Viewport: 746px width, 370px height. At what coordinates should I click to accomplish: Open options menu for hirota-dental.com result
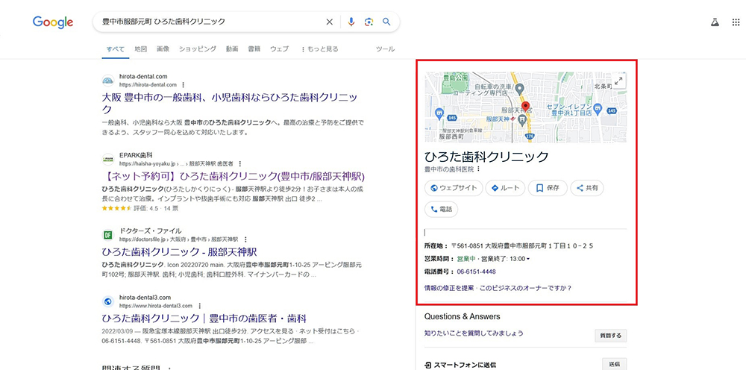tap(184, 85)
